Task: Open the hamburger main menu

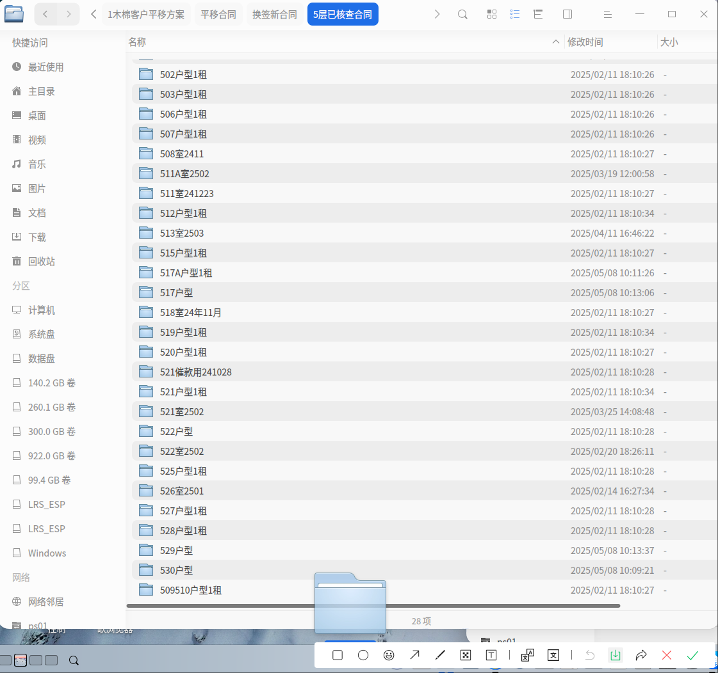Action: click(608, 14)
